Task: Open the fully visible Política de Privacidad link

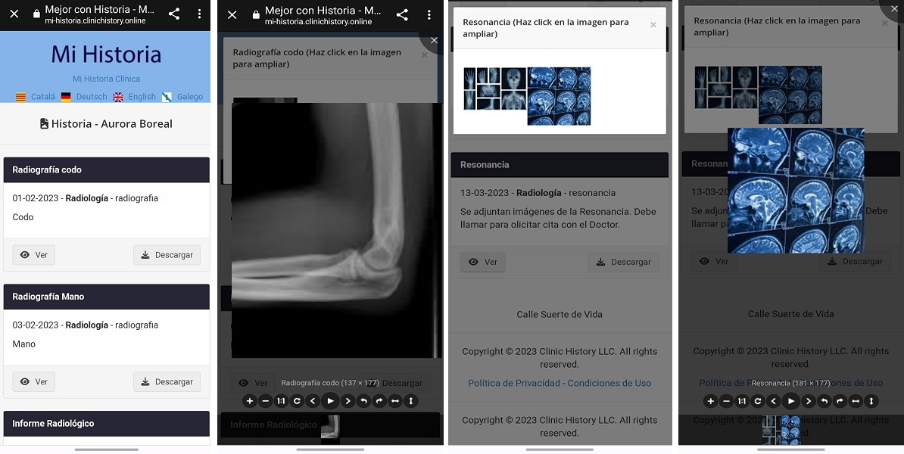Action: pyautogui.click(x=513, y=383)
